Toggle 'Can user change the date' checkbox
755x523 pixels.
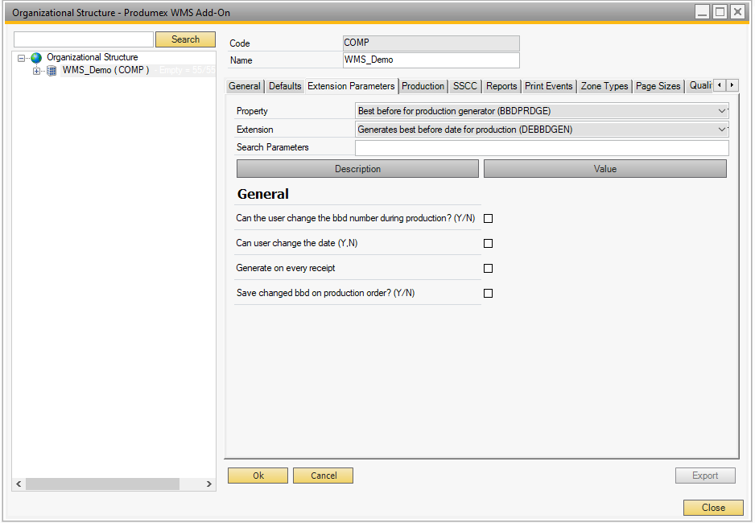[x=488, y=244]
